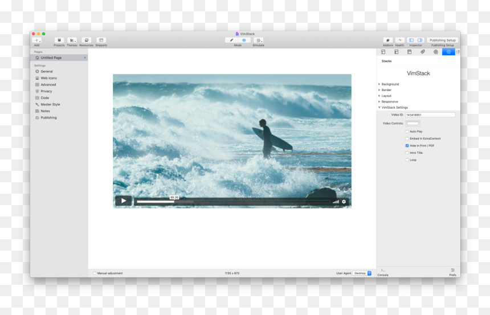The width and height of the screenshot is (490, 315).
Task: Select the fifth inspector tab icon
Action: (x=436, y=52)
